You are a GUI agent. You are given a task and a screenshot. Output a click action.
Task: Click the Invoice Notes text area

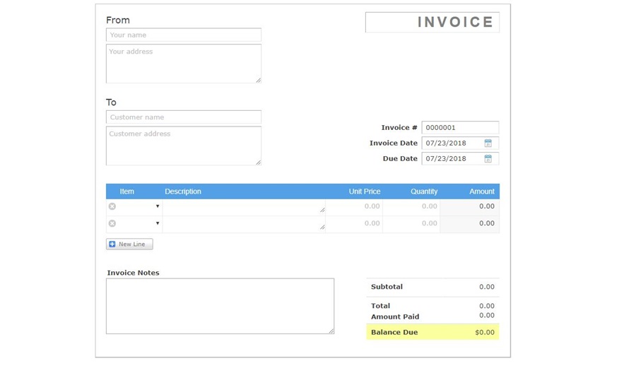pos(220,307)
